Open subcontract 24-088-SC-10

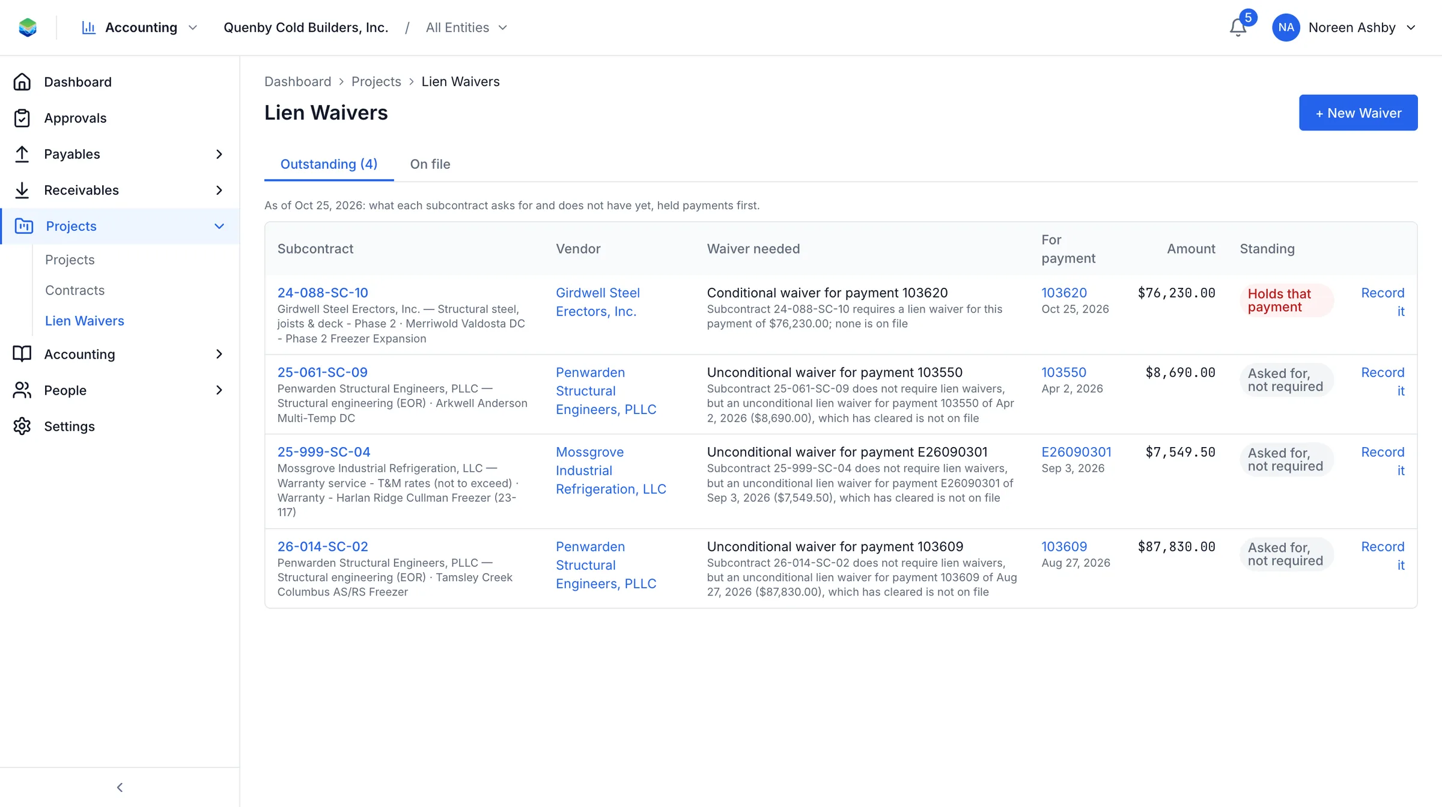[x=323, y=293]
